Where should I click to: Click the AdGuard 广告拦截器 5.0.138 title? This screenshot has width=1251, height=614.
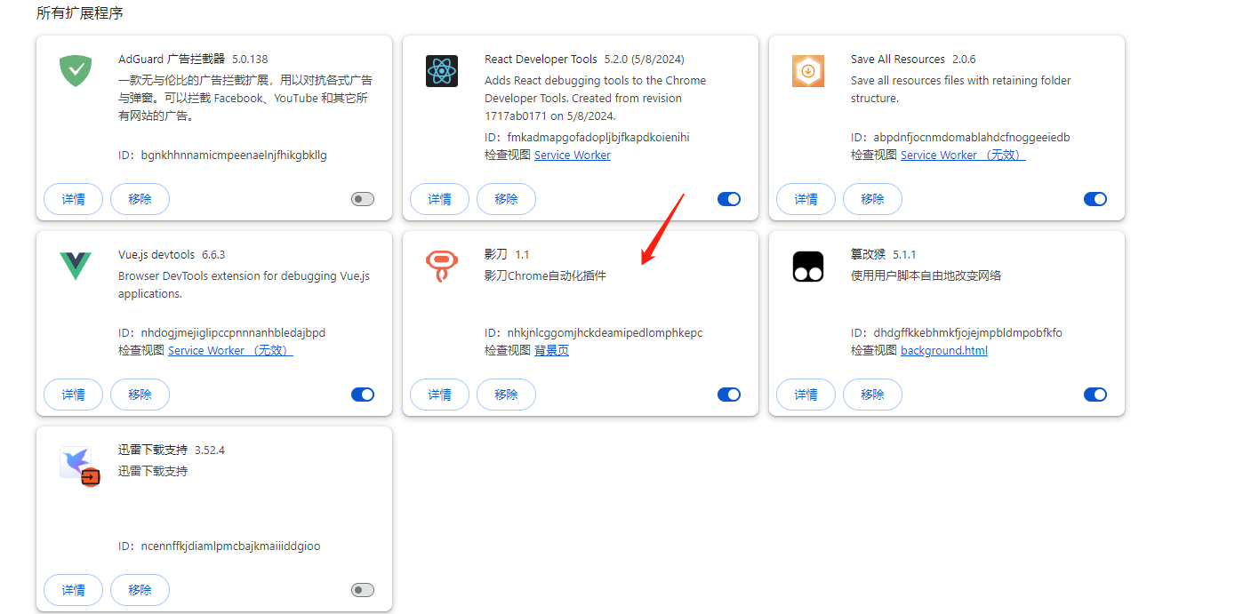(193, 59)
